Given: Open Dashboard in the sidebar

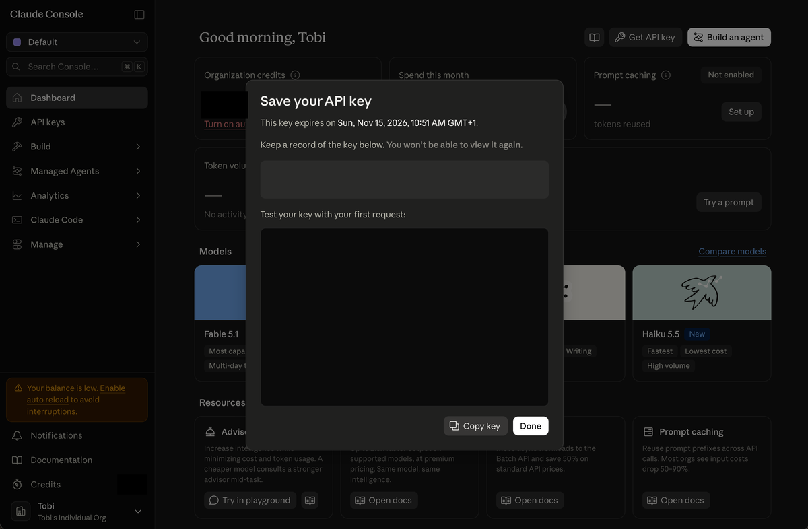Looking at the screenshot, I should click(77, 98).
